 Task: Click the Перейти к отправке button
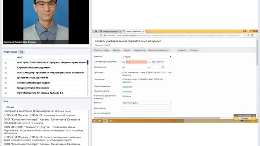click(102, 50)
